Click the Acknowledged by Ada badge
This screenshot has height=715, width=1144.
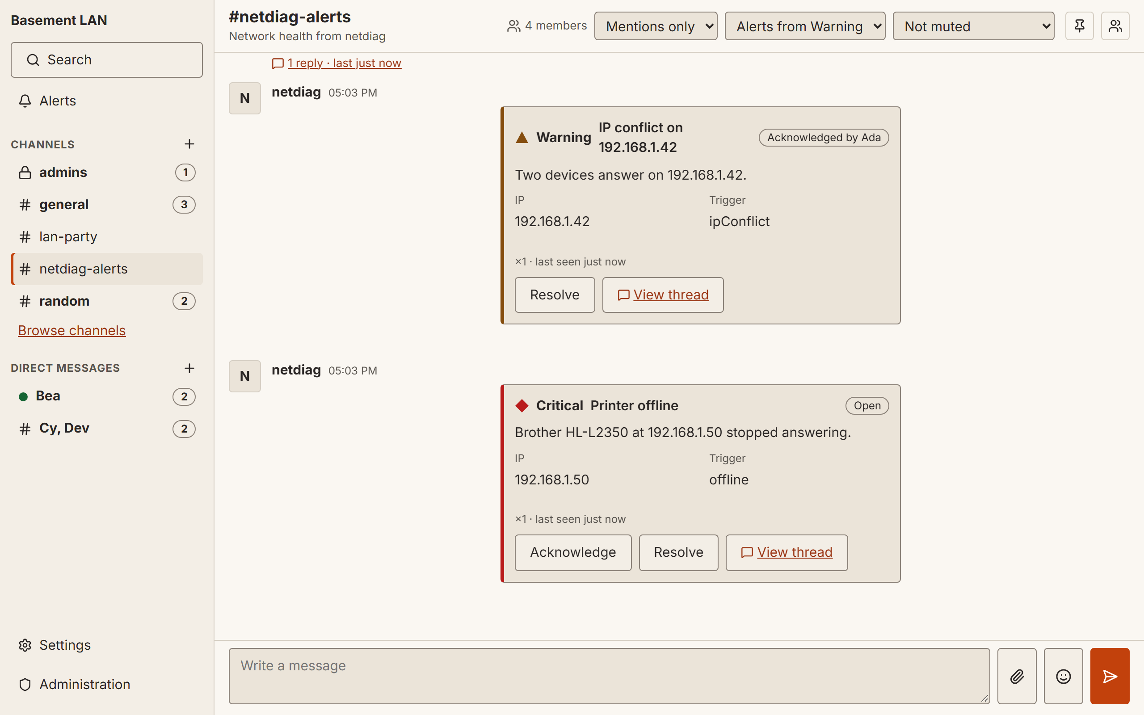coord(824,138)
